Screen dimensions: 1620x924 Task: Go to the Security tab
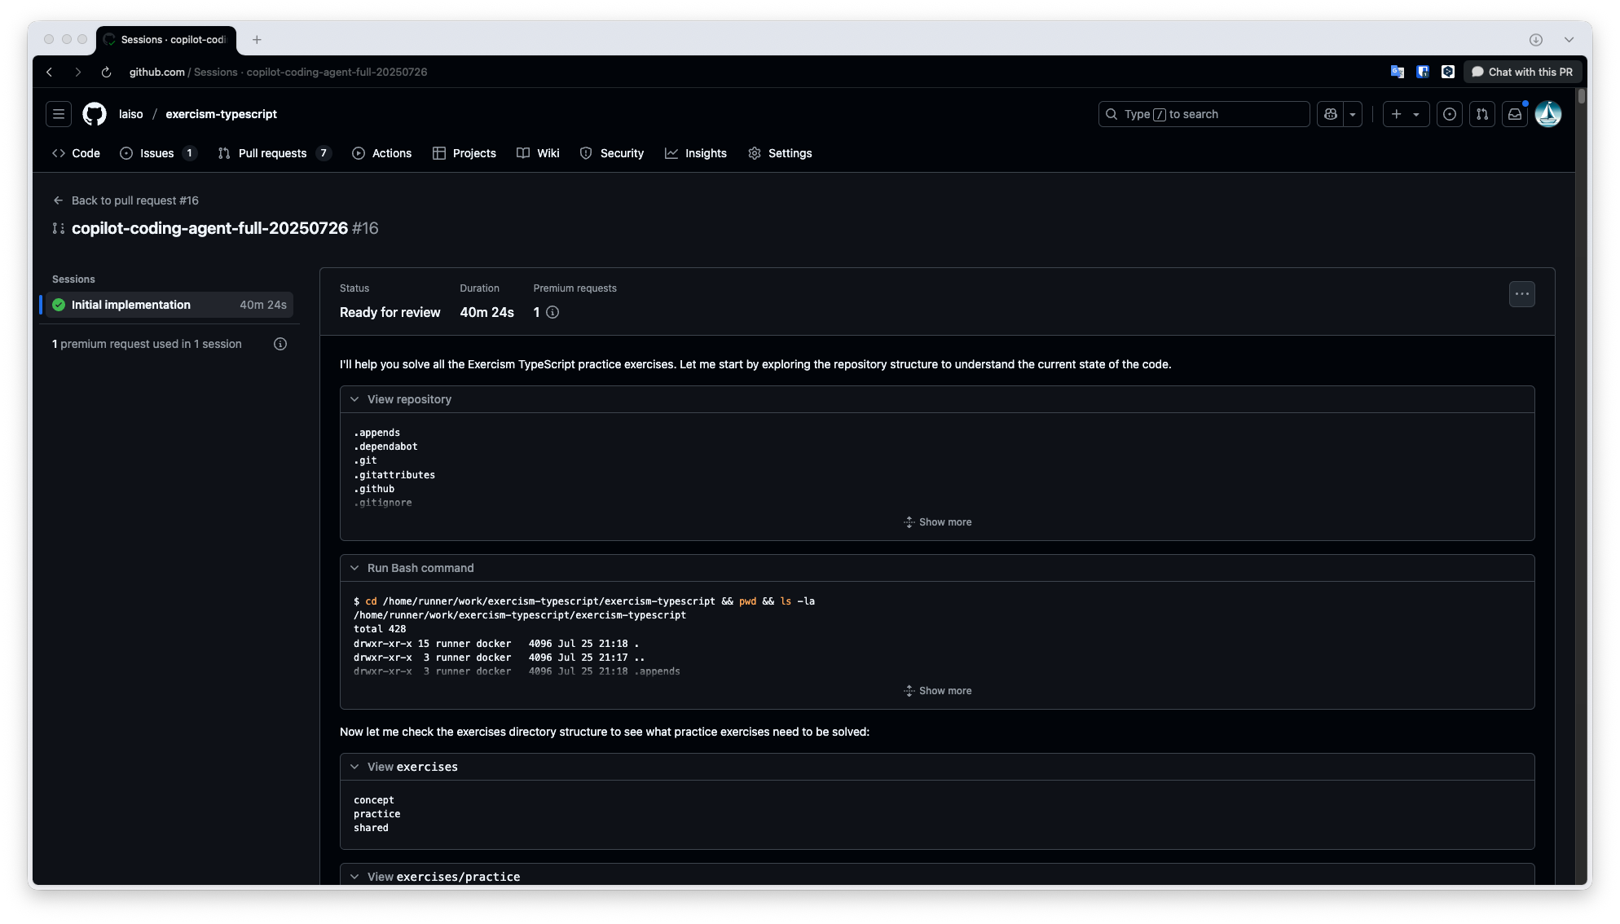pyautogui.click(x=611, y=153)
